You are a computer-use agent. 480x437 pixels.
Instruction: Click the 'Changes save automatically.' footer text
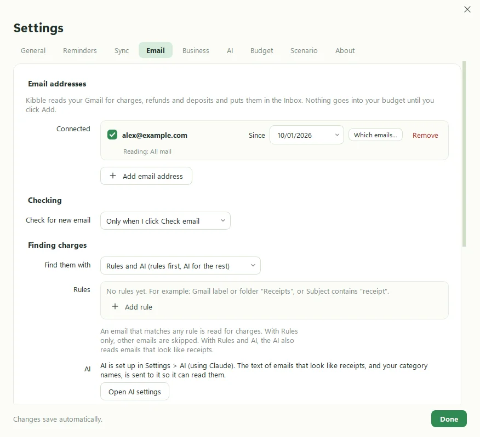(x=58, y=419)
